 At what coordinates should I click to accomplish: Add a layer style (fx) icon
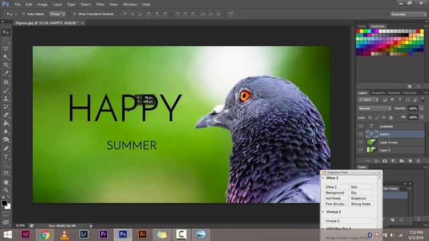point(376,161)
